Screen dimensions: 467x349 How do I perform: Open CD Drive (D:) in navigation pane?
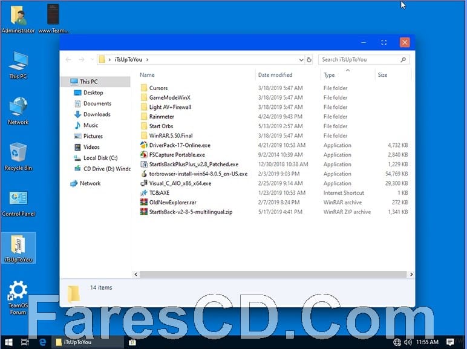(102, 169)
